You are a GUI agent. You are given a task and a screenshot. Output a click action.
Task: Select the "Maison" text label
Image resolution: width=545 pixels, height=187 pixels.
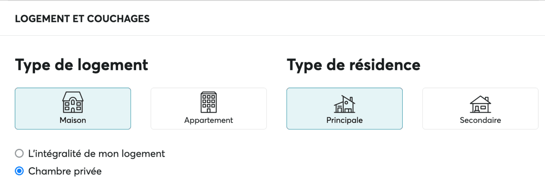pyautogui.click(x=73, y=120)
